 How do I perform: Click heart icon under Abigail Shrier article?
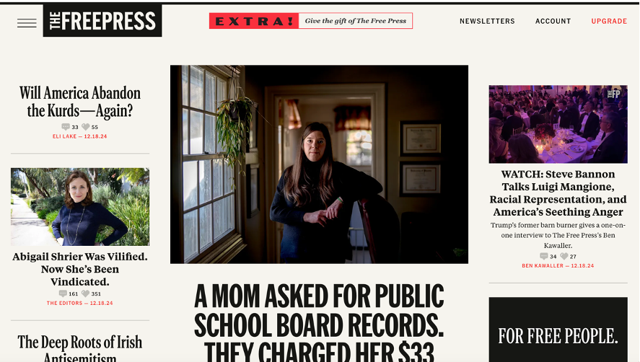click(x=85, y=293)
